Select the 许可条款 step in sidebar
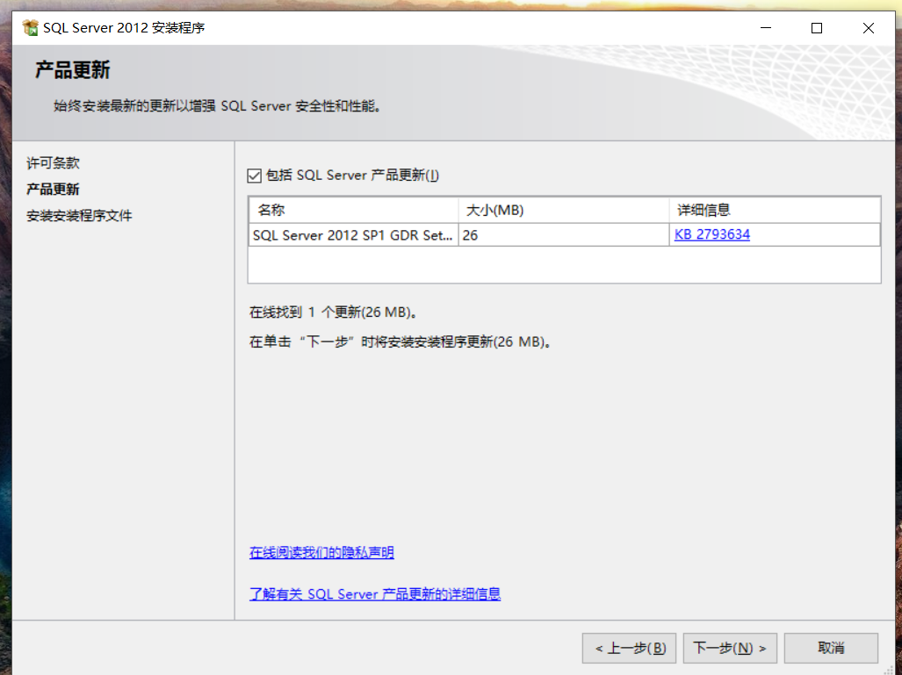Screen dimensions: 902x675 pos(53,163)
